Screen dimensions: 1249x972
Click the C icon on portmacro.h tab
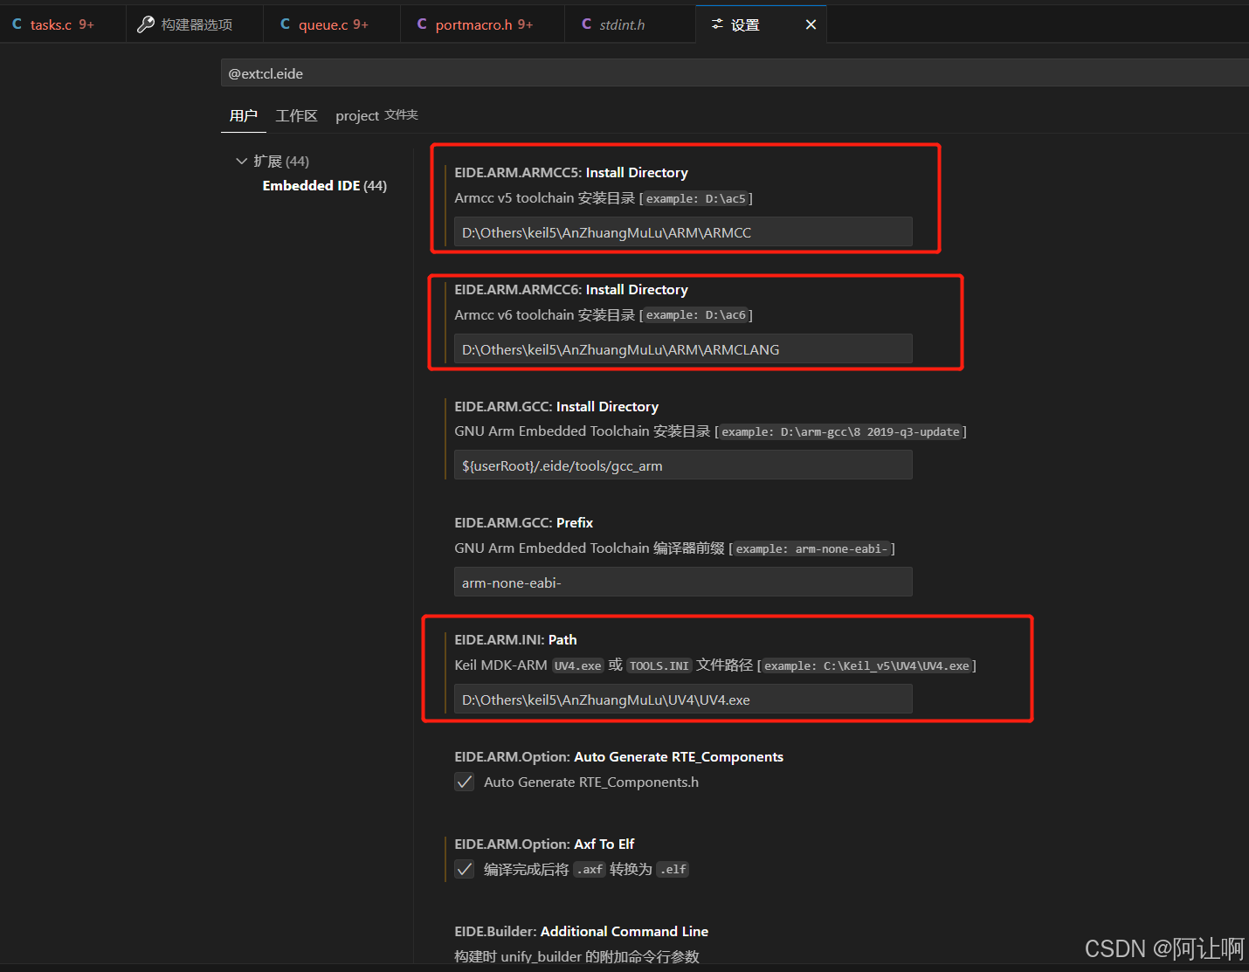pos(422,24)
